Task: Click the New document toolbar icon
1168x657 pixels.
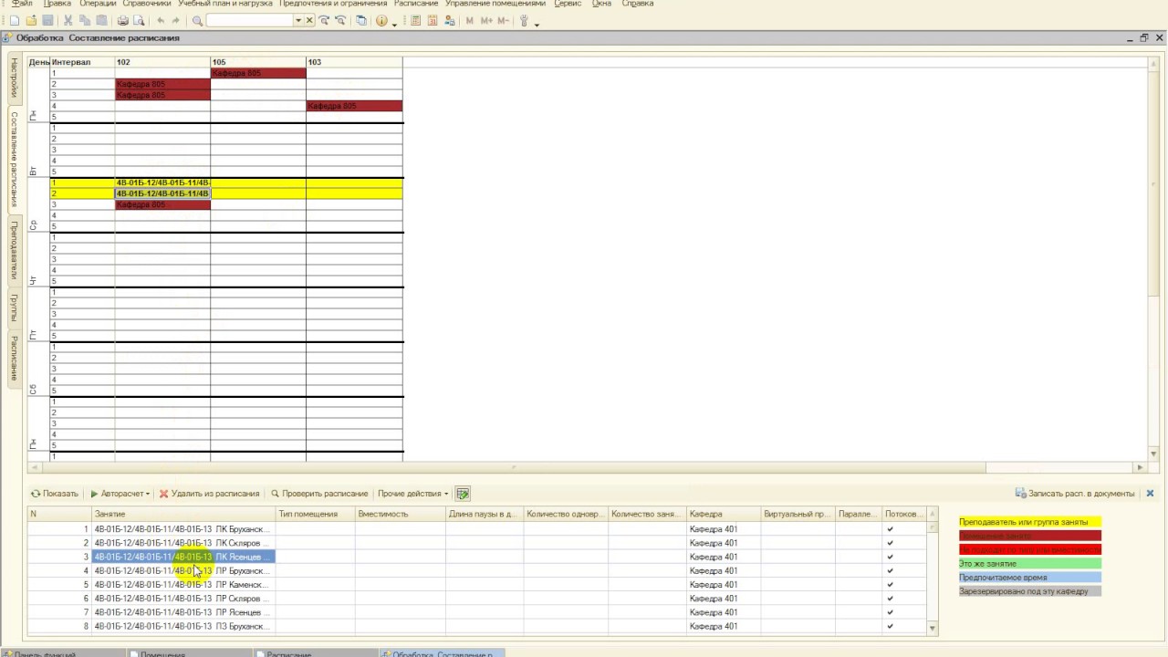Action: 15,21
